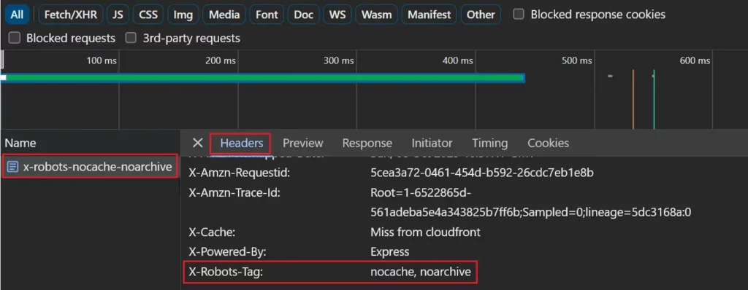748x290 pixels.
Task: Select the document icon beside x-robots-nocache-noarchive
Action: tap(13, 167)
